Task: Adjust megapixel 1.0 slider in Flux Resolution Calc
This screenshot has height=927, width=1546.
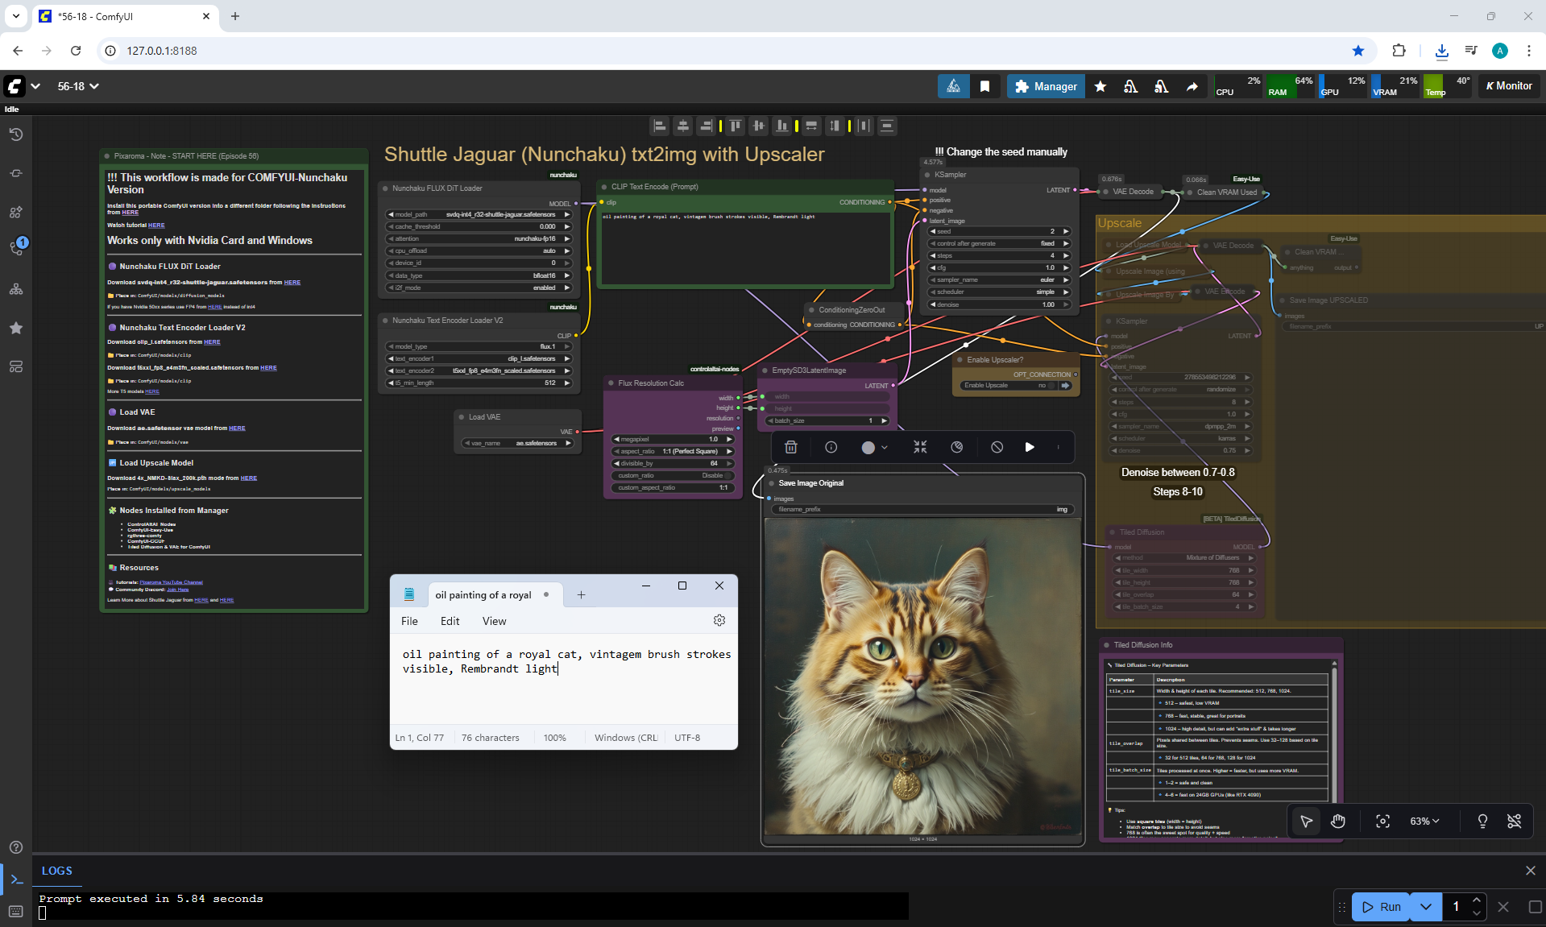Action: point(673,439)
